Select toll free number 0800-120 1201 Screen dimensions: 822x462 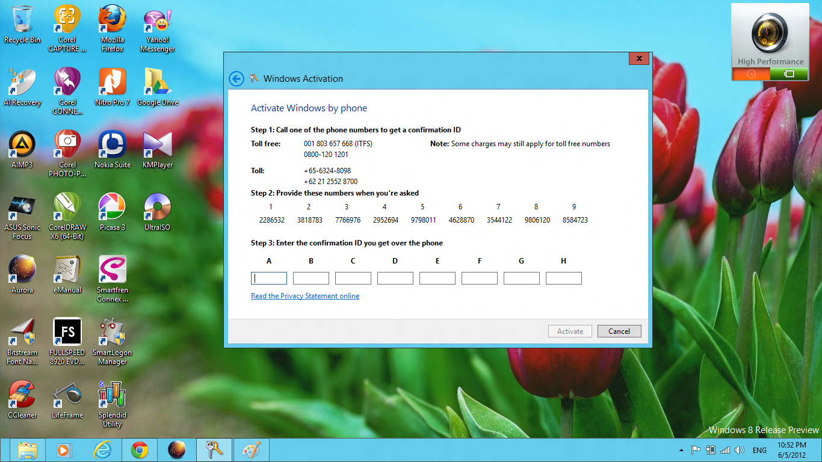pyautogui.click(x=326, y=155)
